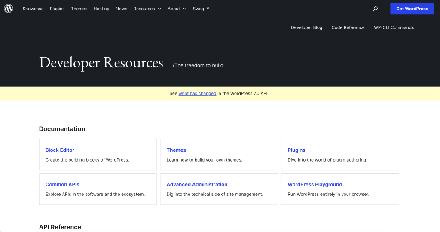Open the Block Editor documentation link
The width and height of the screenshot is (440, 232).
point(60,150)
